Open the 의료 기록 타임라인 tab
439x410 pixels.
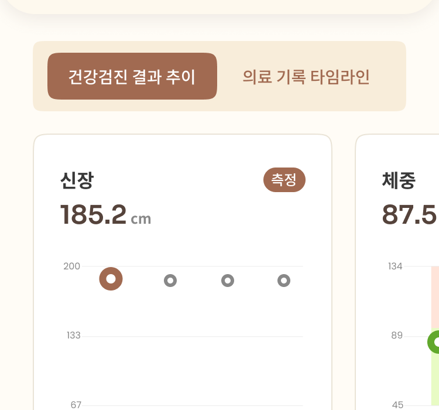306,76
